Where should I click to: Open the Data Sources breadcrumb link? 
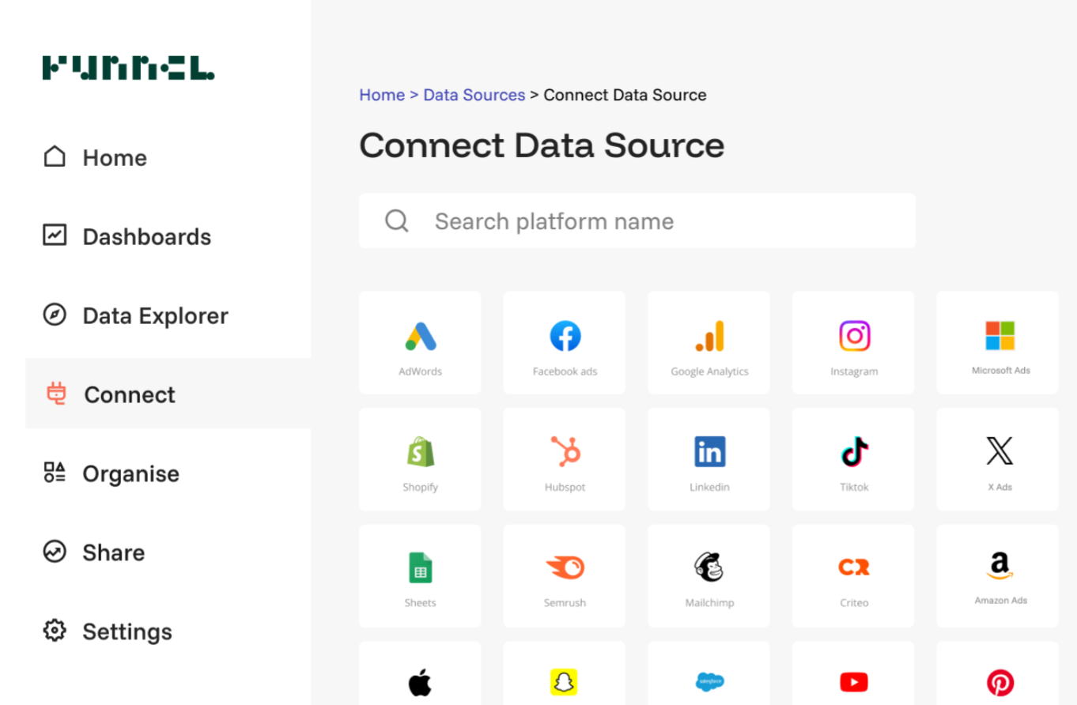tap(474, 95)
